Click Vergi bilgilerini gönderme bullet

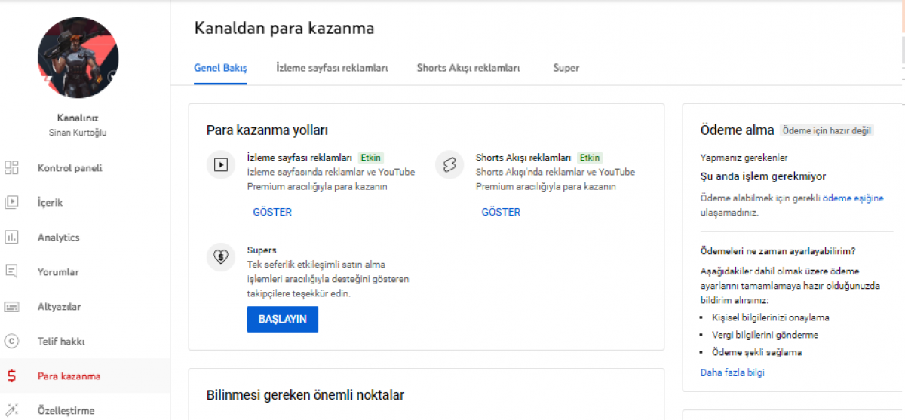[765, 335]
